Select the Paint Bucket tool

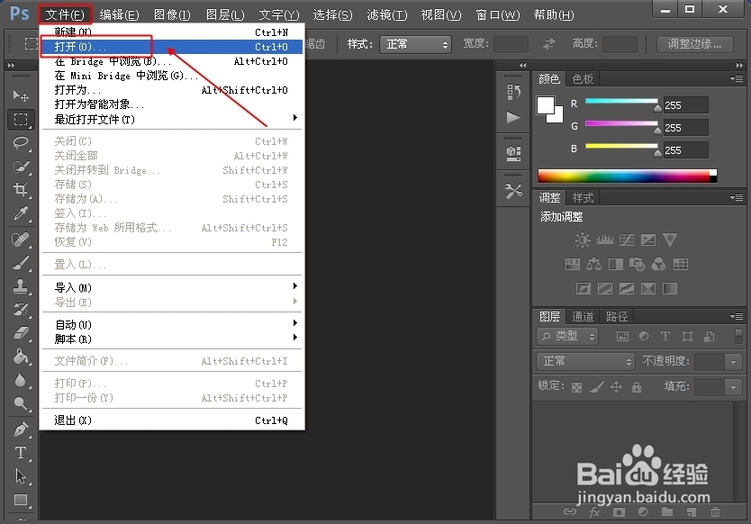point(21,357)
